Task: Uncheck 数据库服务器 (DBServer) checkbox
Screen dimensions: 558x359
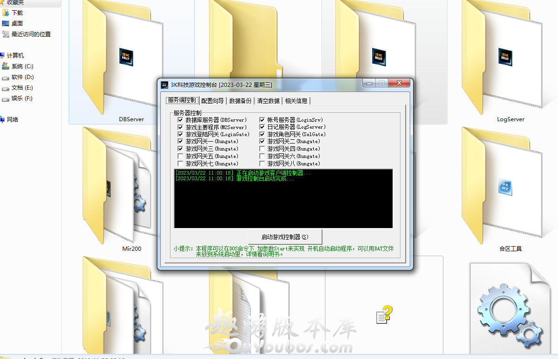Action: [181, 120]
